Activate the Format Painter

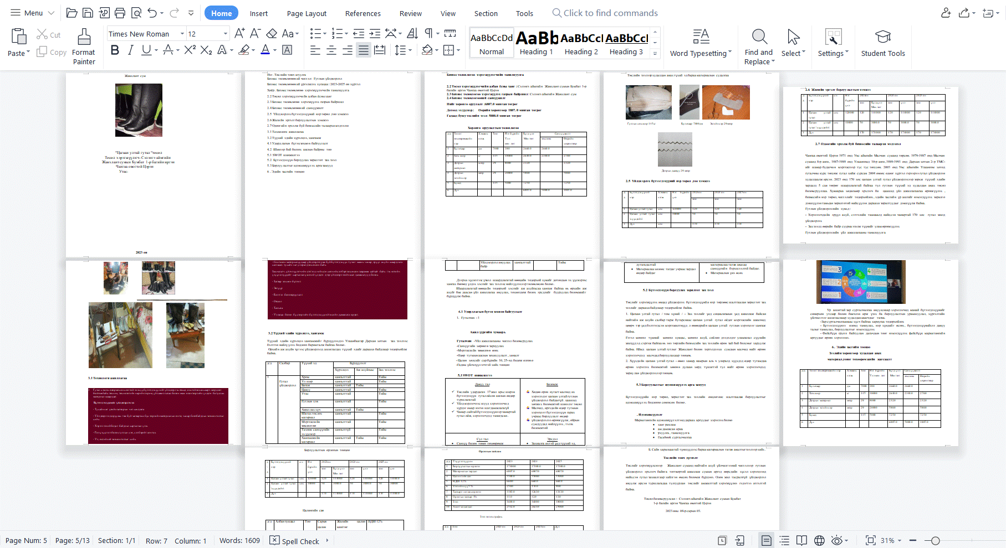[84, 46]
